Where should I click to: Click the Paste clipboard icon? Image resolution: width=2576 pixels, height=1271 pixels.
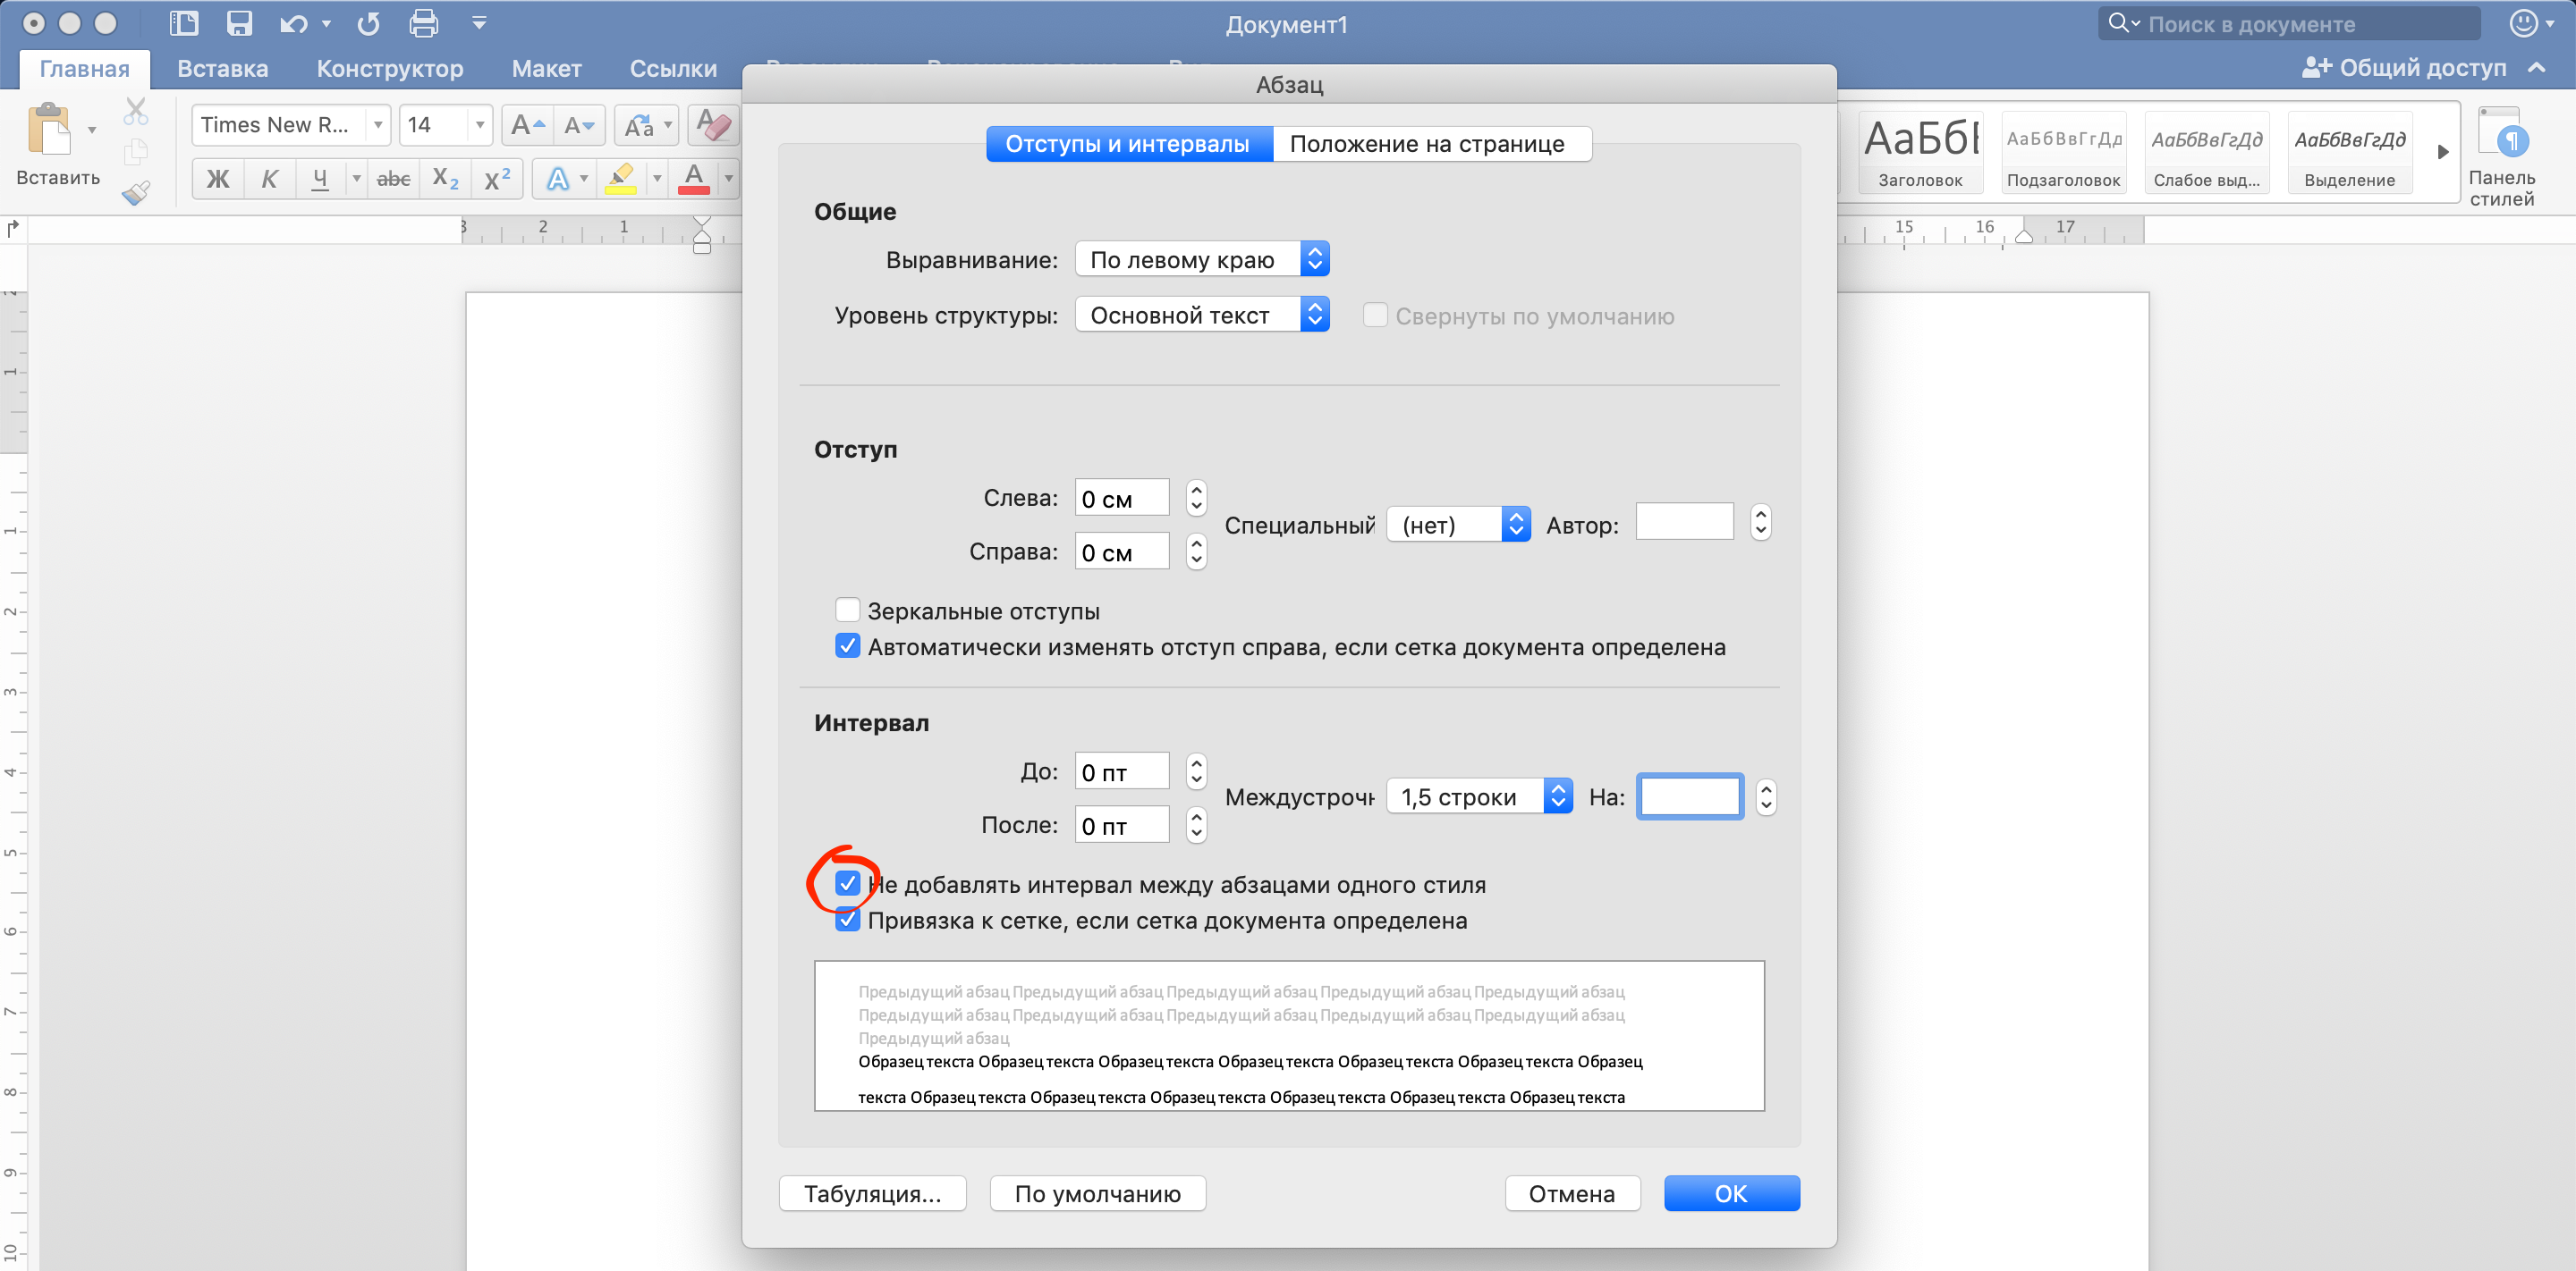pos(49,130)
